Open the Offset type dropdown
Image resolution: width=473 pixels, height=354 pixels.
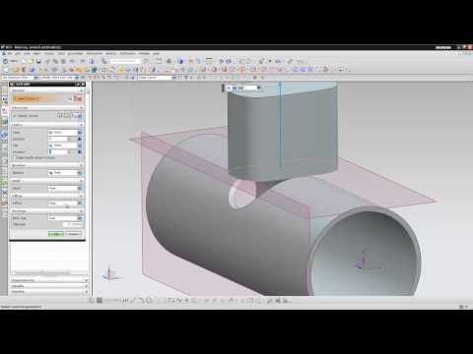pyautogui.click(x=64, y=204)
